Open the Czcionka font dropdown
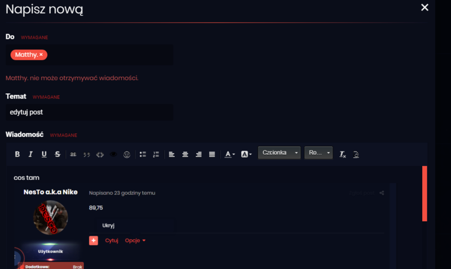451x269 pixels. [279, 153]
